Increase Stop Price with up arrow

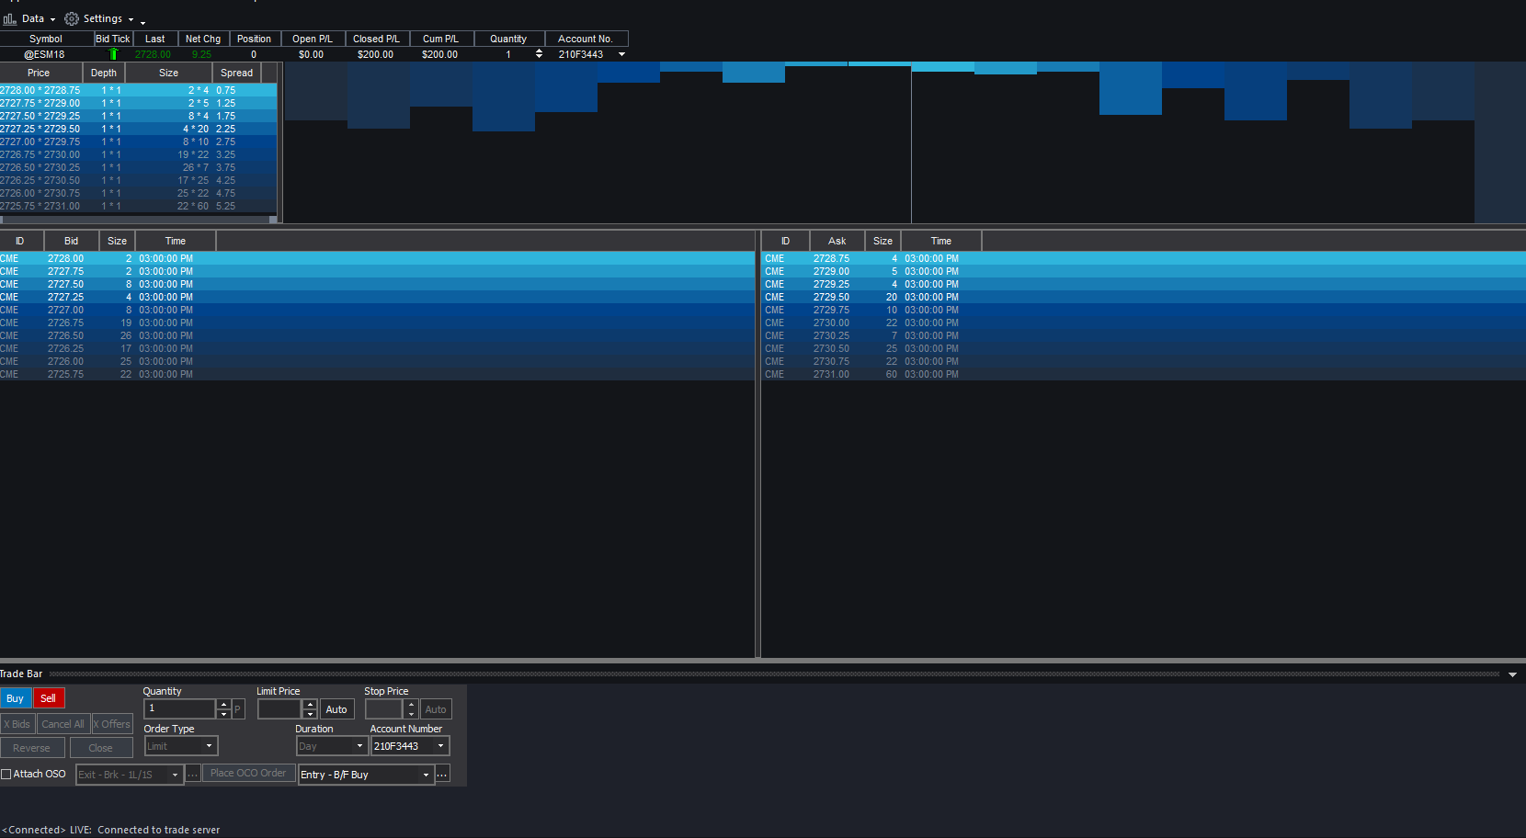pos(411,705)
